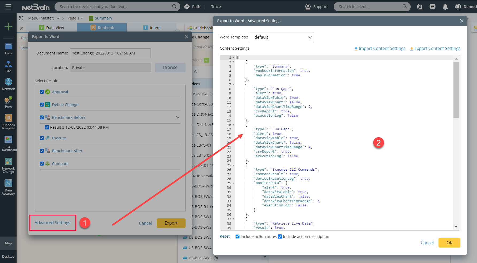The image size is (477, 263).
Task: Open the chat messages icon
Action: (x=432, y=7)
